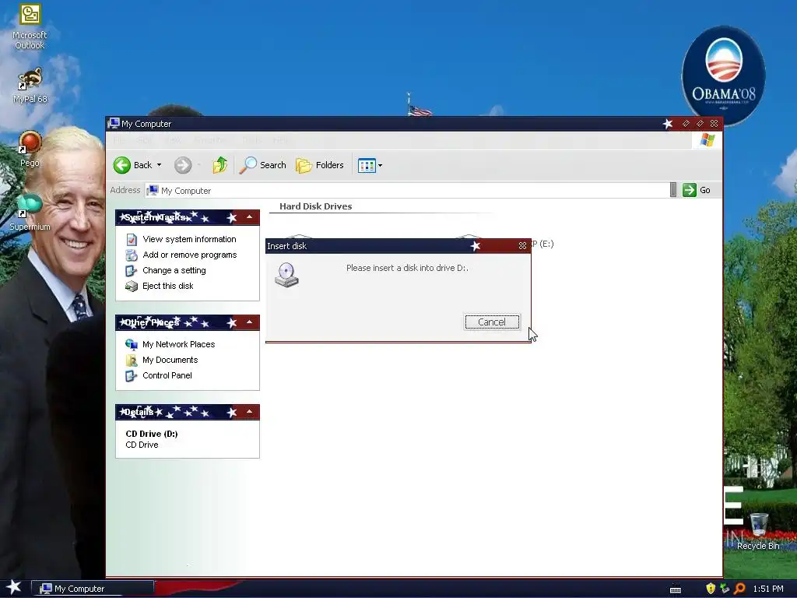Click View system information link
Viewport: 797px width, 598px height.
[189, 239]
